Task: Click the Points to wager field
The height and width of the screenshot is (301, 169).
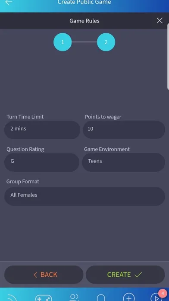Action: [124, 130]
